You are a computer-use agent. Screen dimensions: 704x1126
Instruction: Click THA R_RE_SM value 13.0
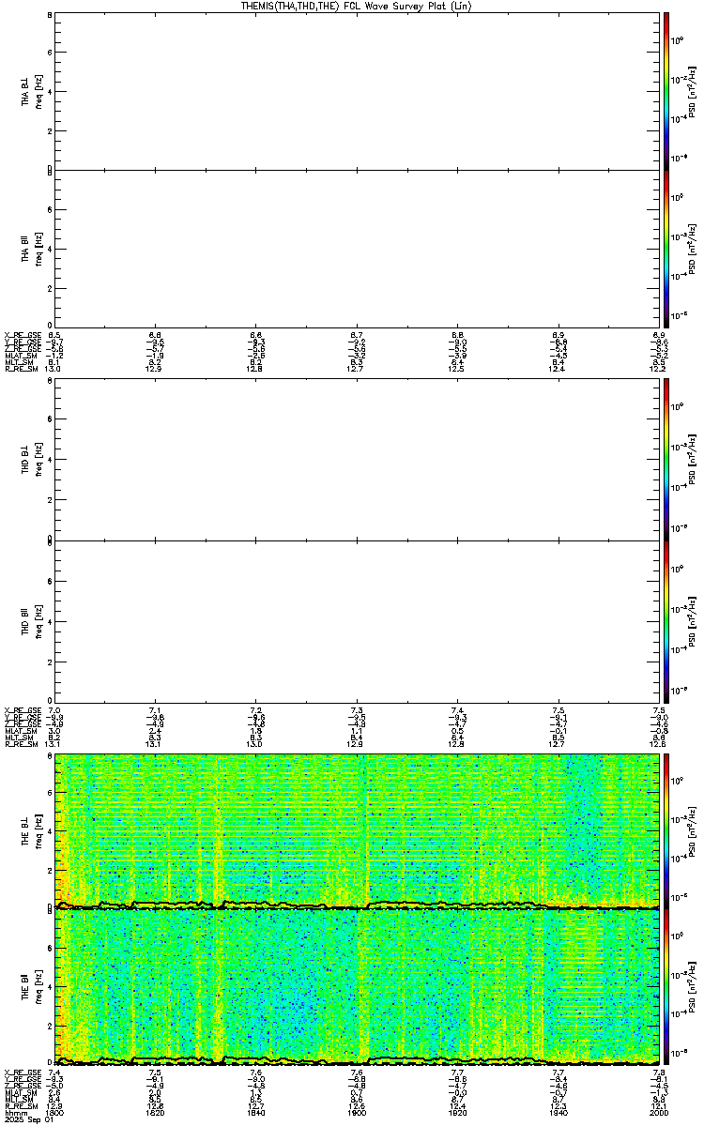click(x=54, y=369)
